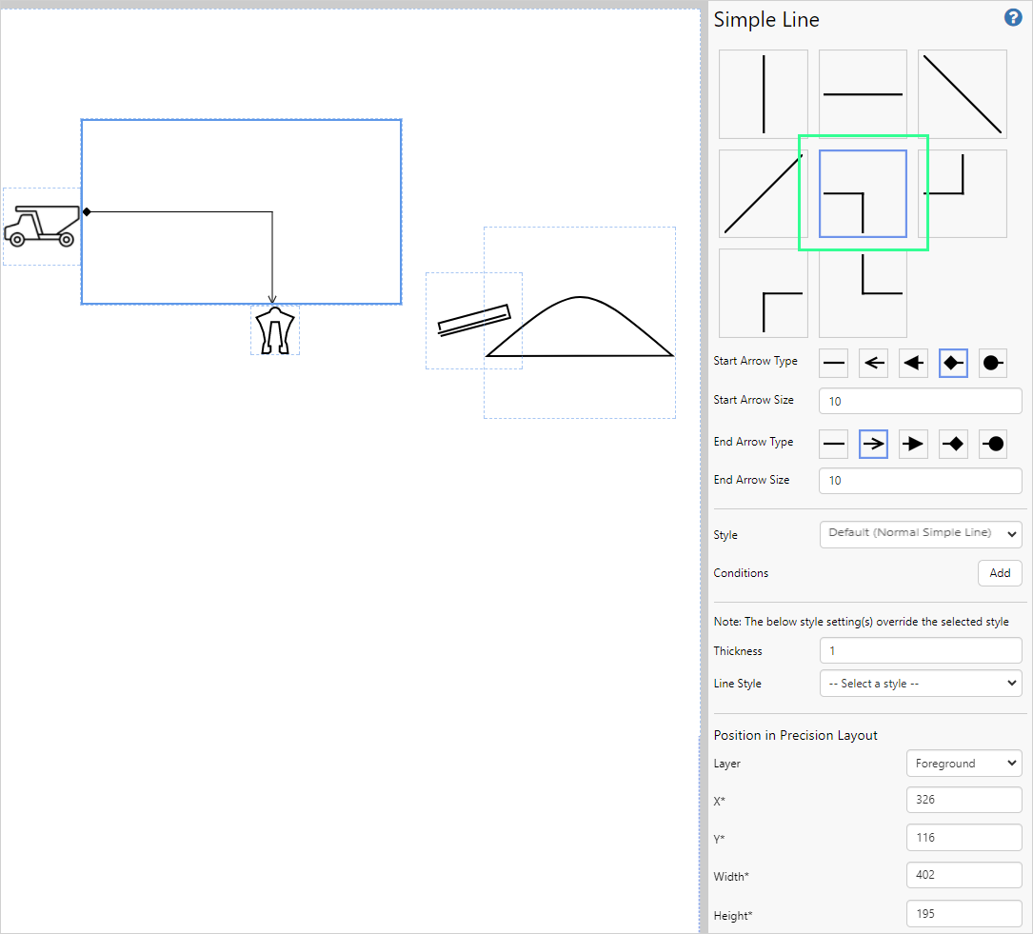This screenshot has height=934, width=1033.
Task: Click the Add conditions button
Action: coord(999,573)
